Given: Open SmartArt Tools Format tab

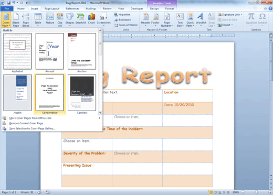Looking at the screenshot, I should tap(170, 8).
